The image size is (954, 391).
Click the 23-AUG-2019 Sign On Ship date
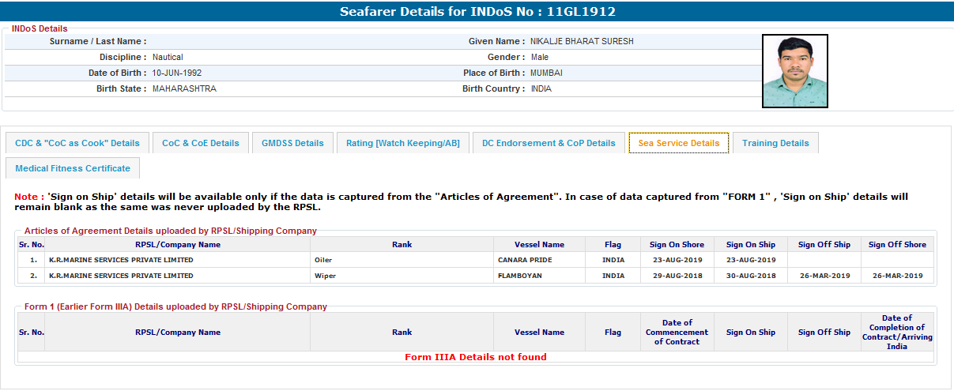(751, 260)
